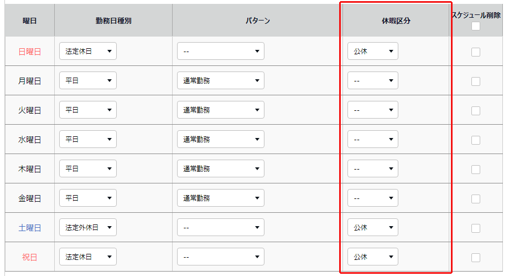
Task: Enable スケジュール削除 checkbox for 祝日 row
Action: (x=476, y=257)
